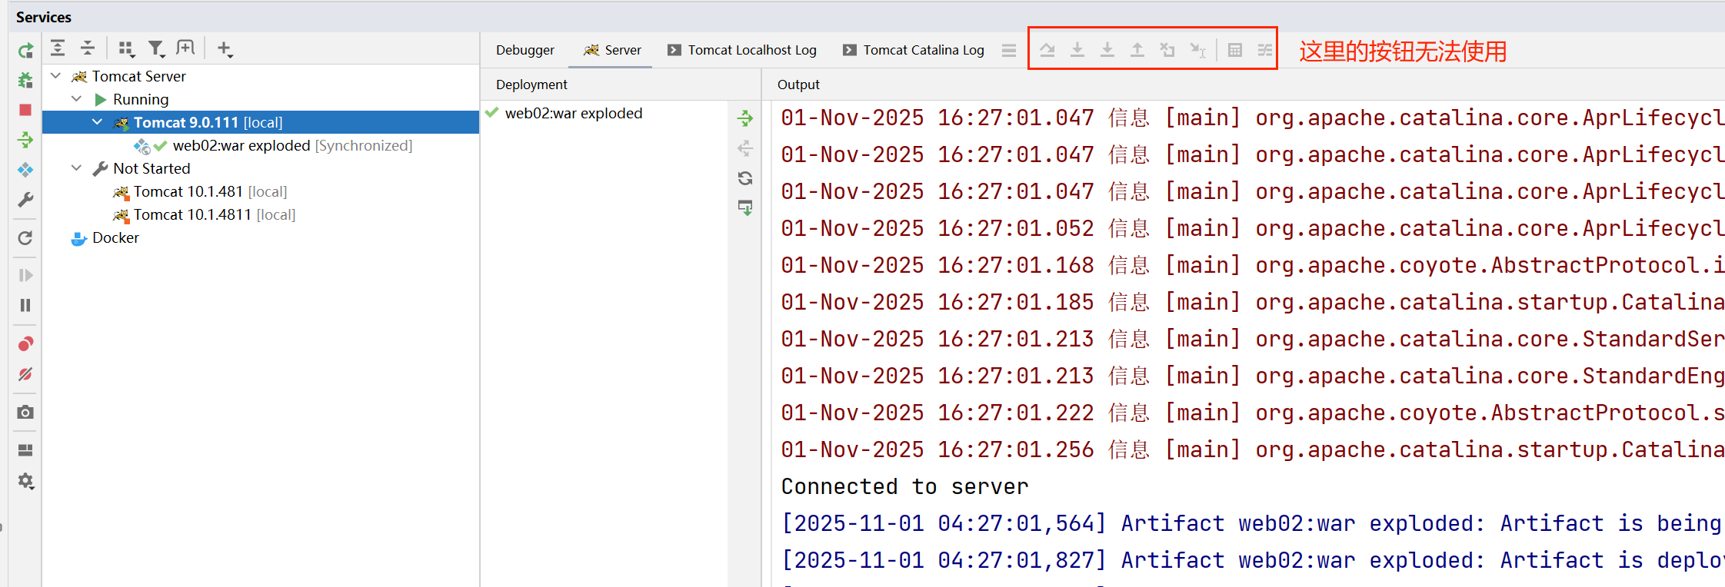Switch to the Server tab
Screen dimensions: 1725x587
coord(612,50)
